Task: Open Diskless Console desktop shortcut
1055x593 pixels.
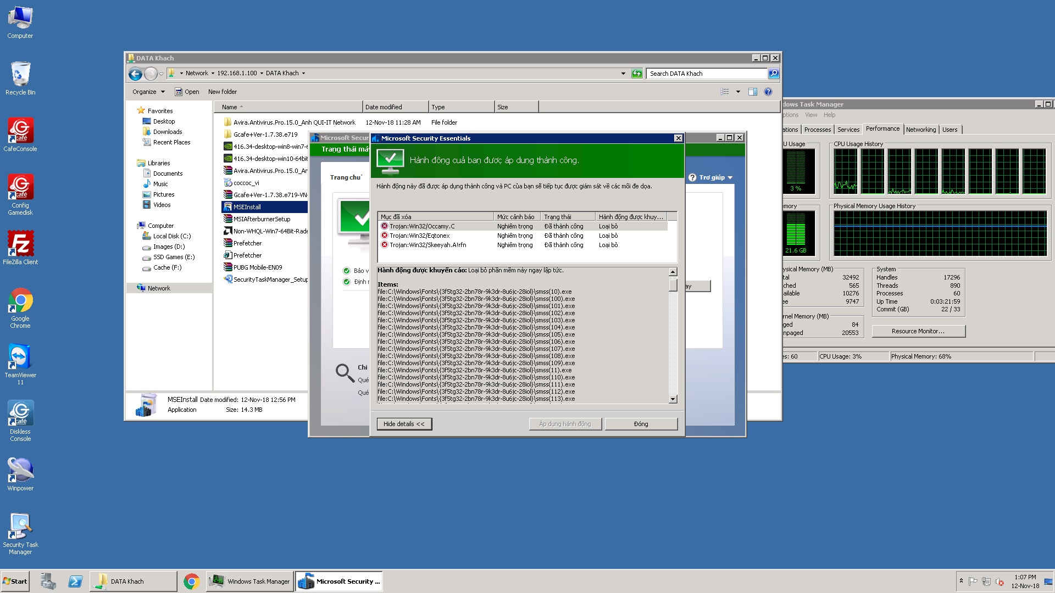Action: (20, 421)
